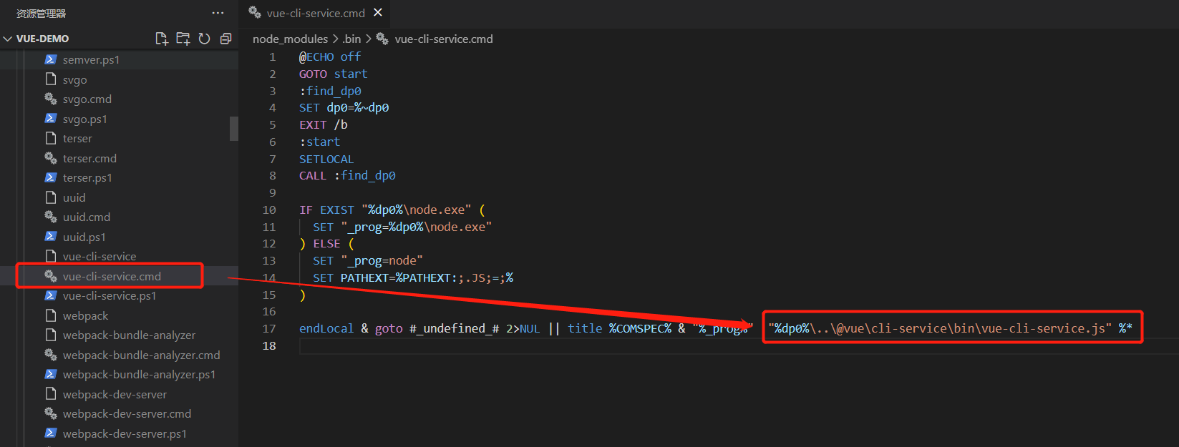1179x447 pixels.
Task: Click line number 10 in the gutter
Action: click(x=269, y=210)
